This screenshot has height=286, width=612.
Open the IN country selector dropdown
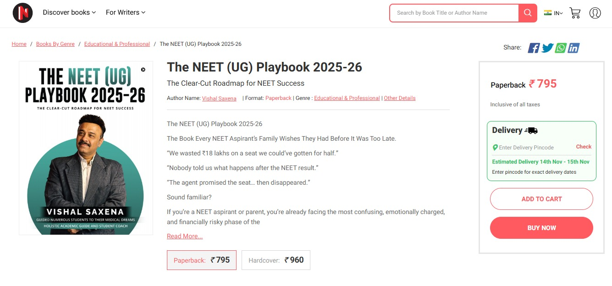(553, 13)
